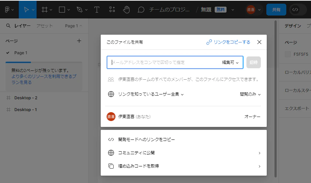Click the community publish globe icon
Viewport: 311px width, 183px height.
111,153
